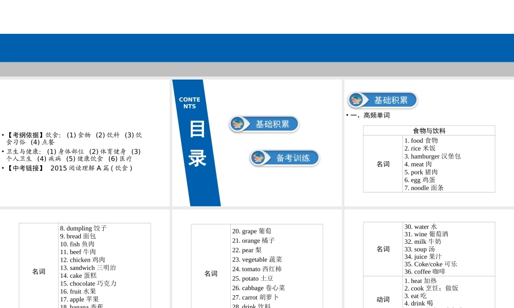Image resolution: width=514 pixels, height=308 pixels.
Task: Select the entry 25. potato 土豆
Action: tap(253, 279)
